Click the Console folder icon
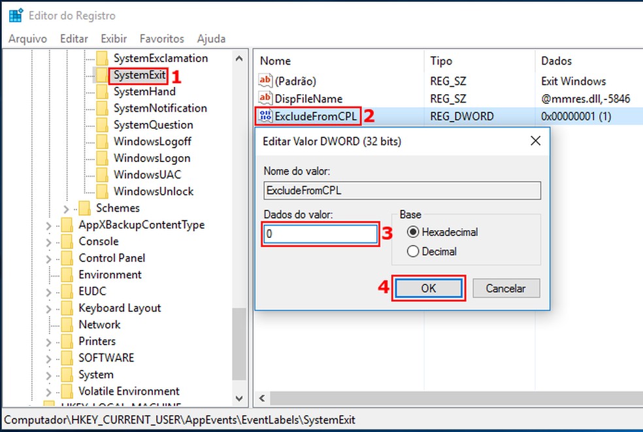643x432 pixels. click(67, 241)
